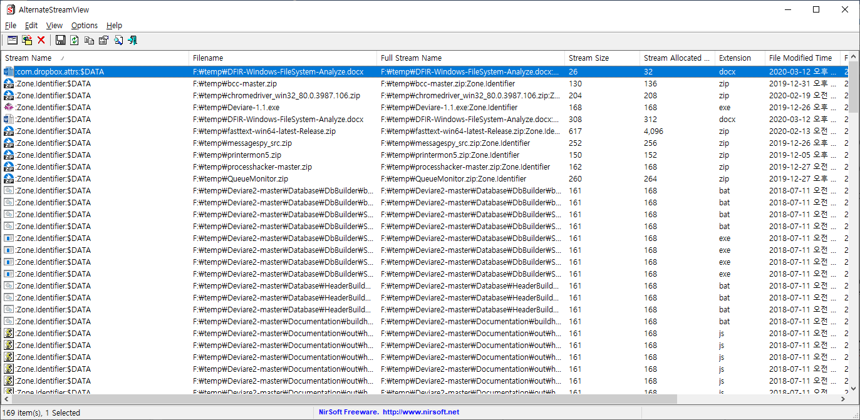Sort by the Filename column header

click(x=283, y=58)
